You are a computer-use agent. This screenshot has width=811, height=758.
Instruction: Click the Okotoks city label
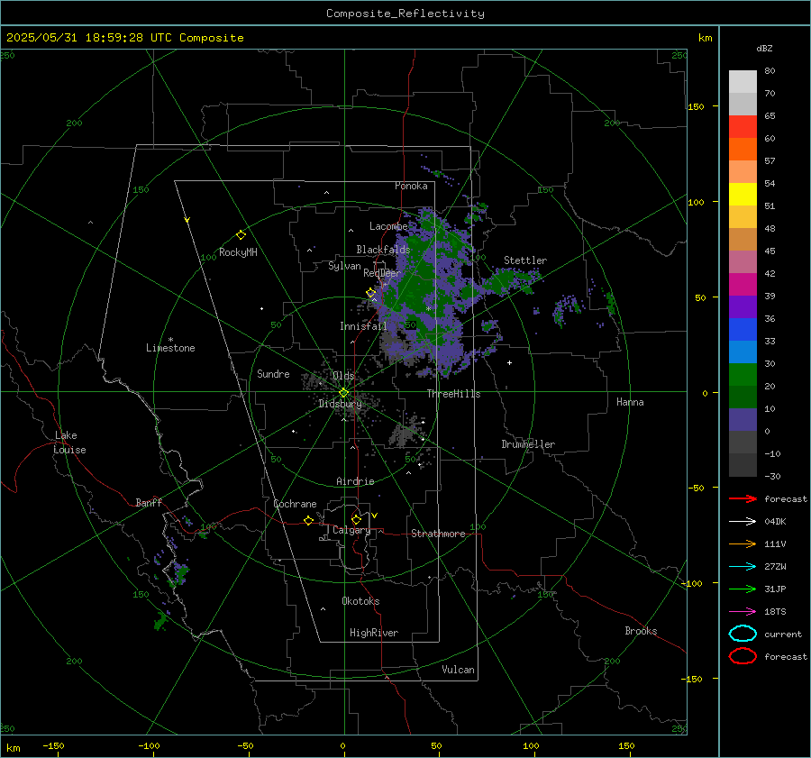[360, 601]
